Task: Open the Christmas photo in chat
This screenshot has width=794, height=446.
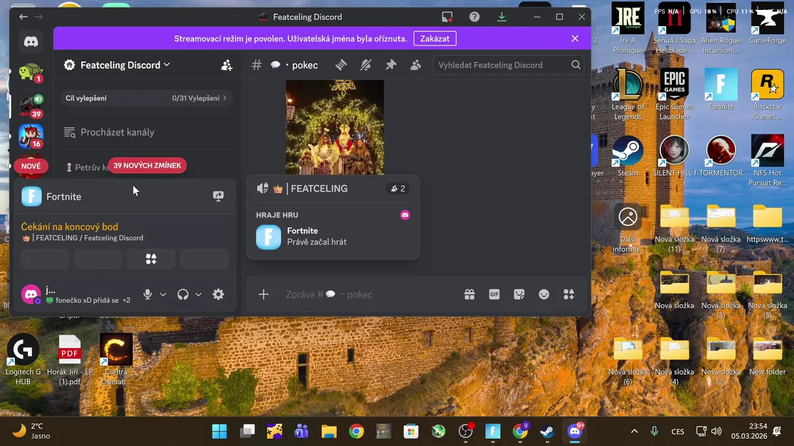Action: (x=335, y=127)
